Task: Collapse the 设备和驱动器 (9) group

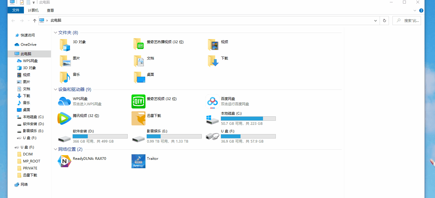Action: pyautogui.click(x=56, y=90)
